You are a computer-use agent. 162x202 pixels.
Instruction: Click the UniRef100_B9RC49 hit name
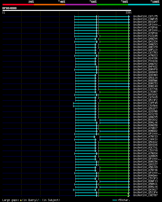pos(145,86)
